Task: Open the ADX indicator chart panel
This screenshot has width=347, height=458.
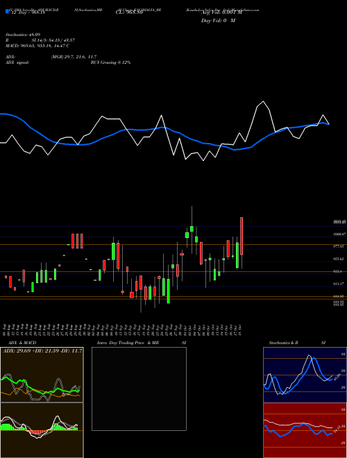Action: (x=42, y=375)
